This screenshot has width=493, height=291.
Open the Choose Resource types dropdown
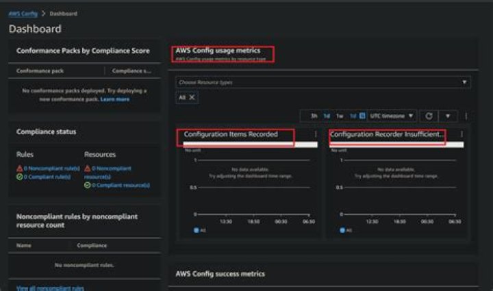coord(323,82)
